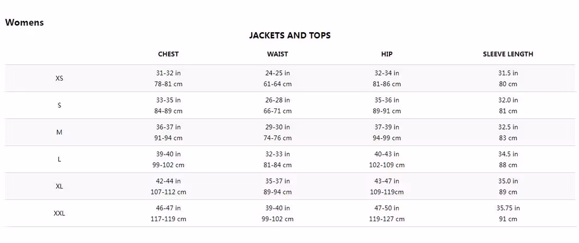579x243 pixels.
Task: Select the XS size row label
Action: pyautogui.click(x=60, y=78)
